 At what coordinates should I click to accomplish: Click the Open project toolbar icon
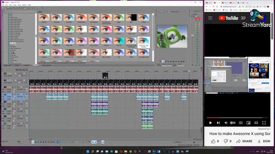[6, 8]
